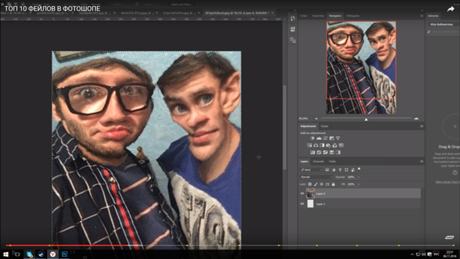This screenshot has height=259, width=460.
Task: Toggle smart object filter in Layers panel
Action: [x=353, y=170]
